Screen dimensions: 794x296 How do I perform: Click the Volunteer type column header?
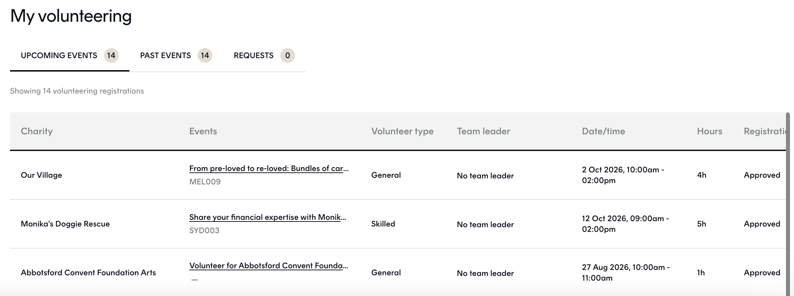[x=402, y=131]
